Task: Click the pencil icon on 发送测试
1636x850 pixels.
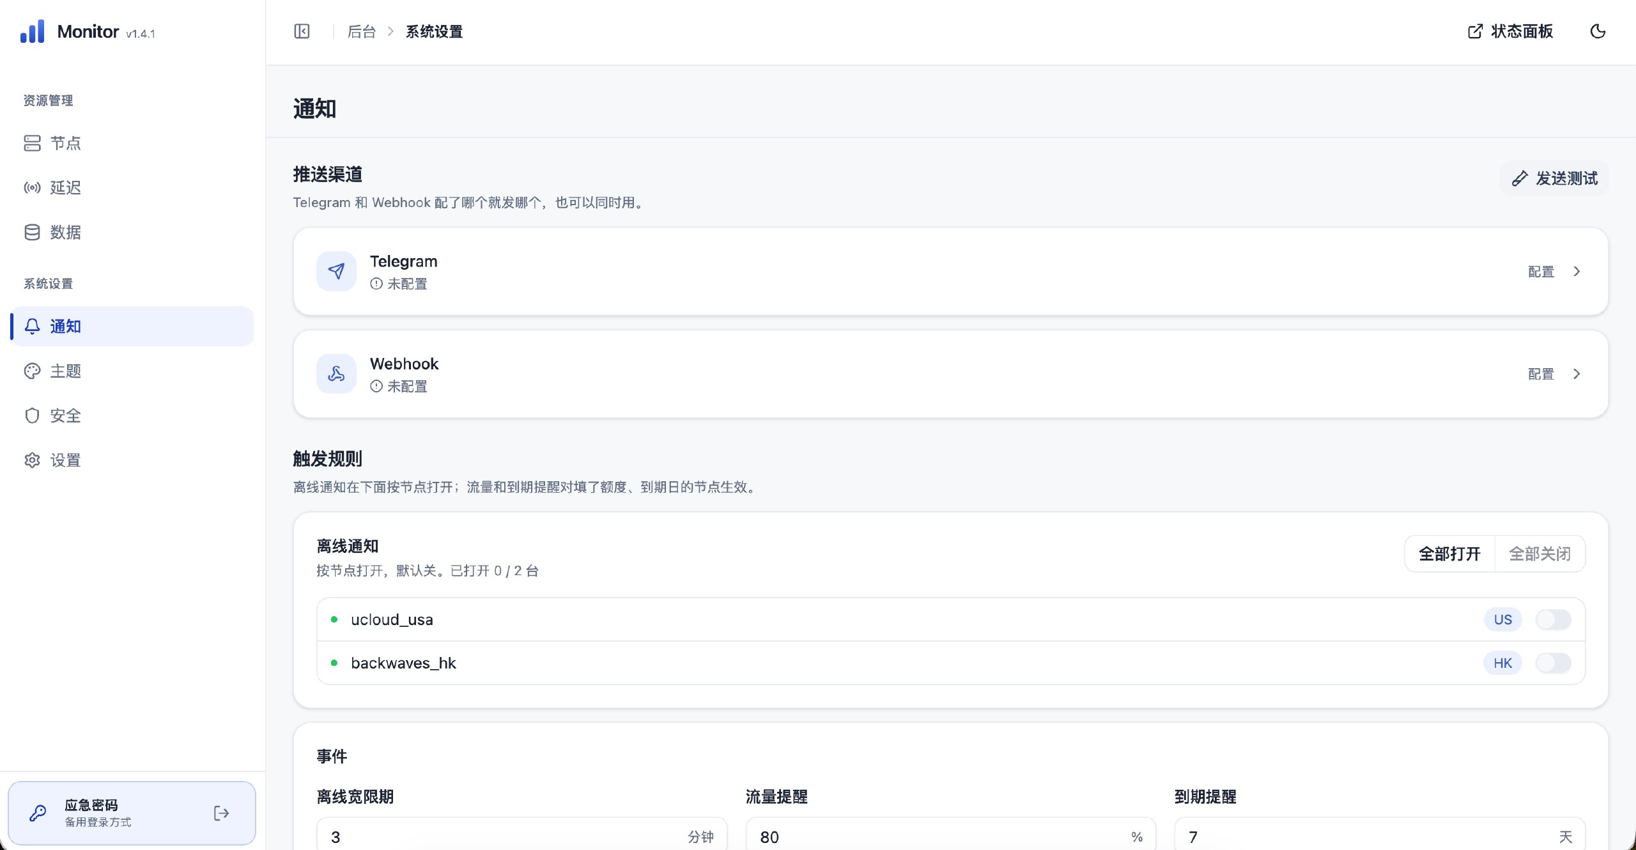Action: point(1520,178)
